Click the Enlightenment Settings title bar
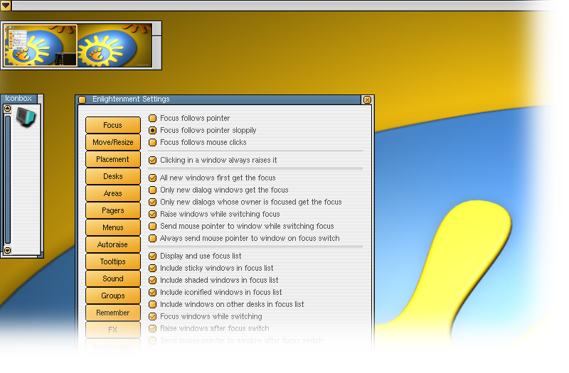 224,99
